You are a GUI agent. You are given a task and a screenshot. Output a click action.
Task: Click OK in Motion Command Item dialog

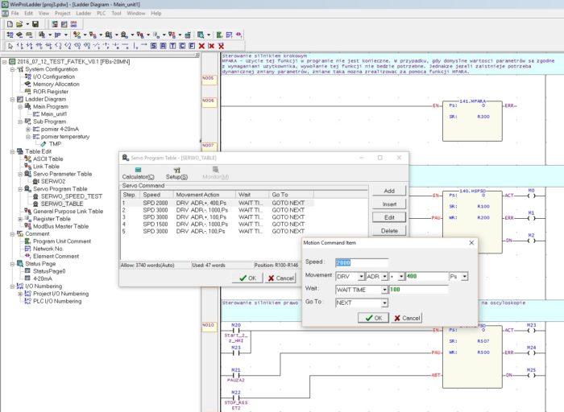point(373,318)
